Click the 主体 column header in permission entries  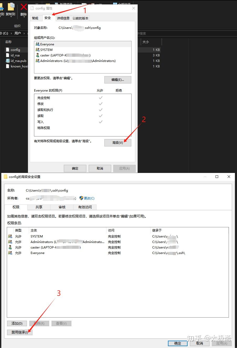tap(34, 230)
